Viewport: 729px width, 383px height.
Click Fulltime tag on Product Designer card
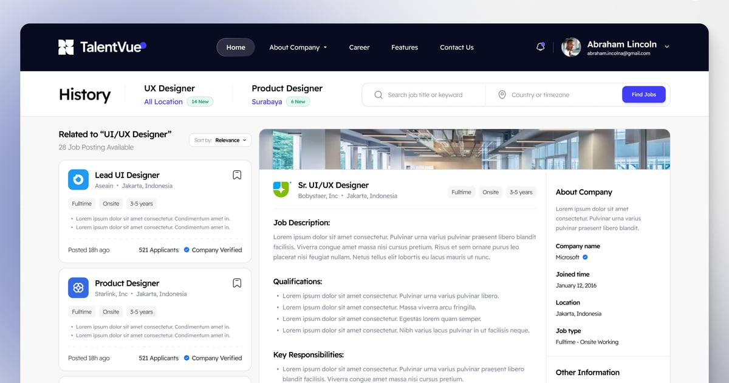pos(81,312)
